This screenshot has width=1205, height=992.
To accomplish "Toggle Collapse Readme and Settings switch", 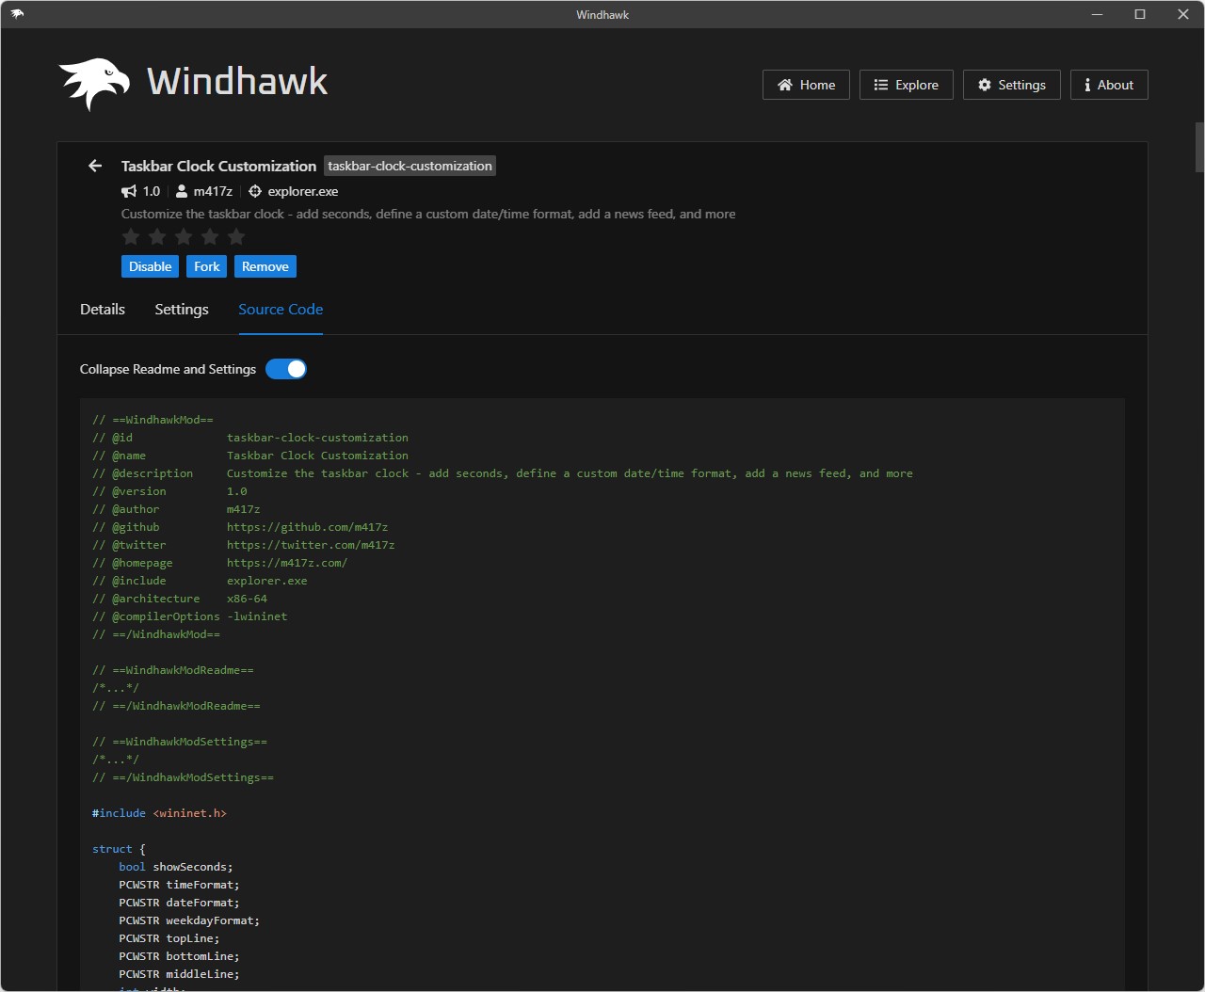I will 286,369.
